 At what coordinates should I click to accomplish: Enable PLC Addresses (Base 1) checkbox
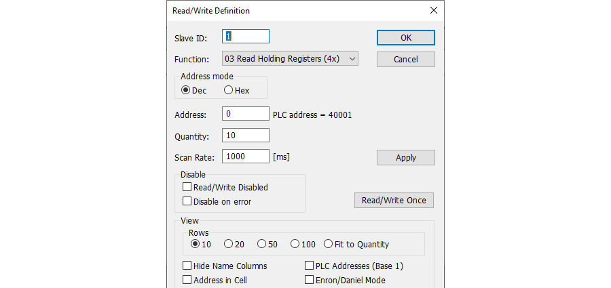coord(354,266)
